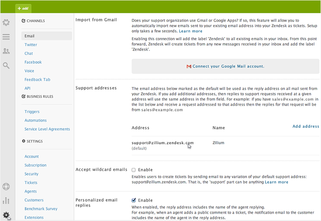This screenshot has height=221, width=321.
Task: Open the Admin gear icon
Action: click(x=6, y=215)
